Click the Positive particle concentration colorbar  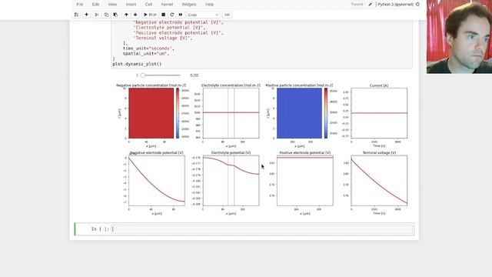[x=326, y=113]
